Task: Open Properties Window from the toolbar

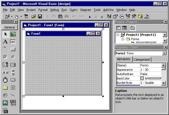Action: click(x=115, y=16)
